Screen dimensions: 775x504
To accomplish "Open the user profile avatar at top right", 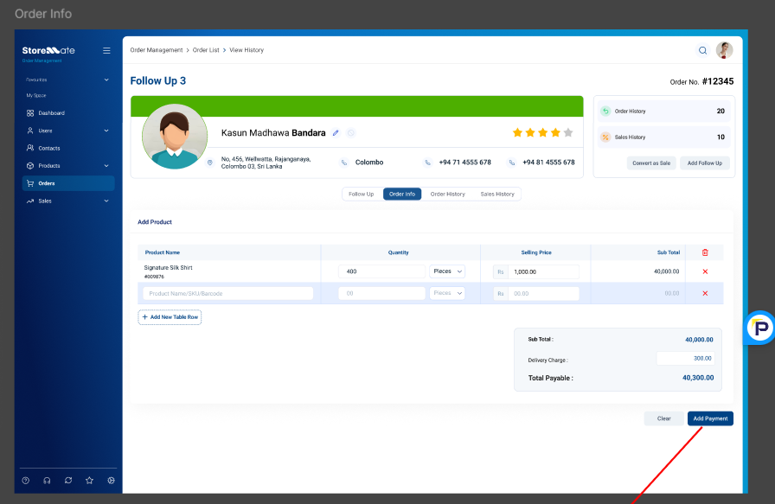I will [724, 50].
